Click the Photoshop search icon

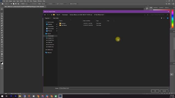click(x=167, y=4)
